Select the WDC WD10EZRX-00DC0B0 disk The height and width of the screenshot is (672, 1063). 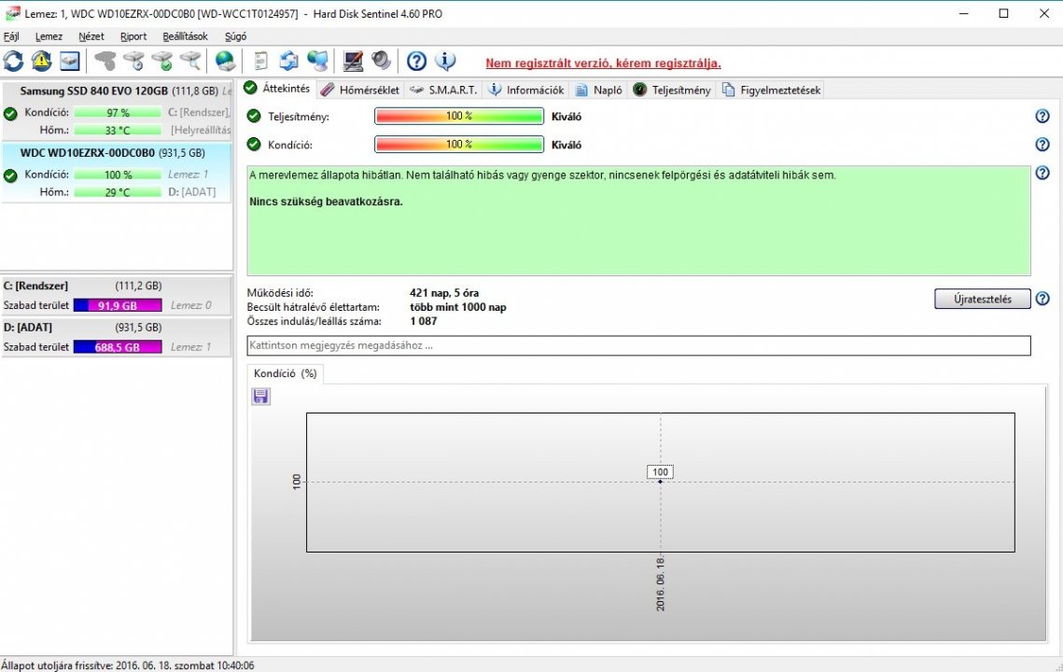pos(117,173)
